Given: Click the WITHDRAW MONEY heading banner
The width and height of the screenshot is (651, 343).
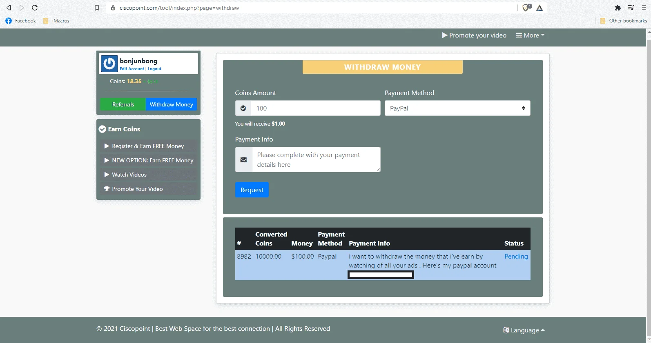Looking at the screenshot, I should [x=383, y=67].
